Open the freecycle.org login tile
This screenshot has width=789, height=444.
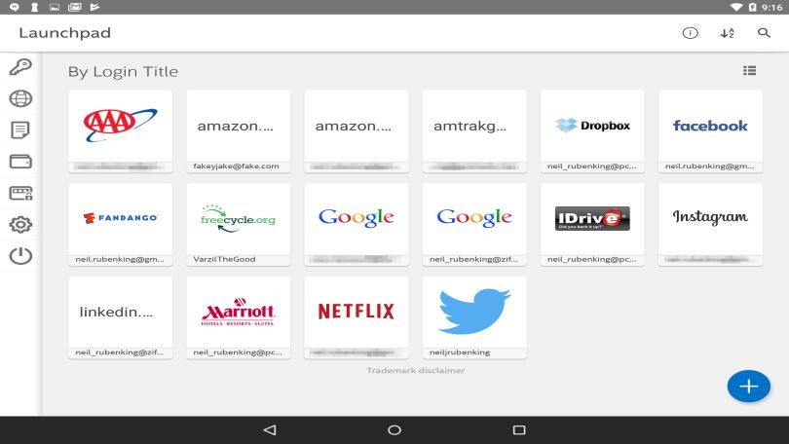point(238,224)
